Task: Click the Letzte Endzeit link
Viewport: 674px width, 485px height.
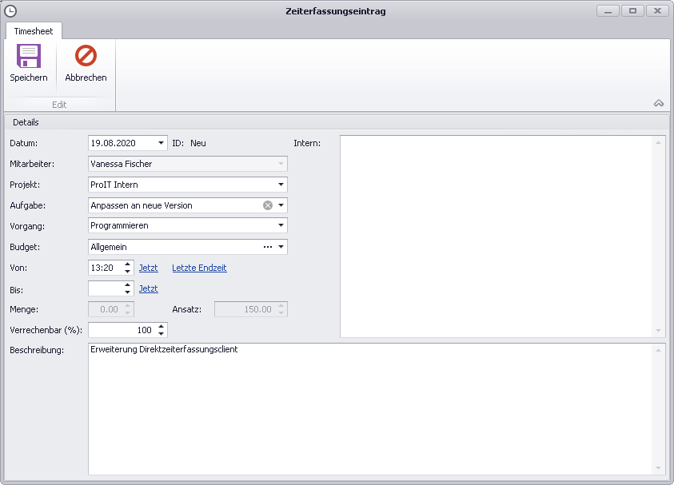Action: 199,268
